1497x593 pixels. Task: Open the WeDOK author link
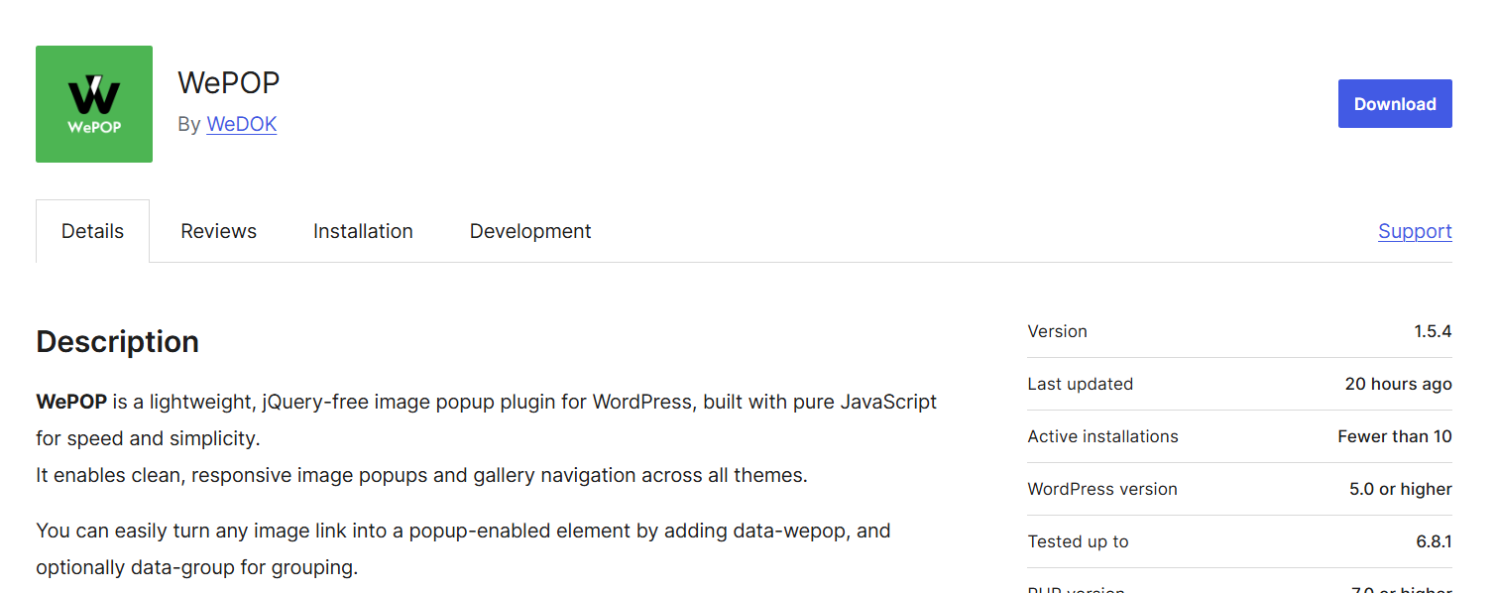coord(241,124)
